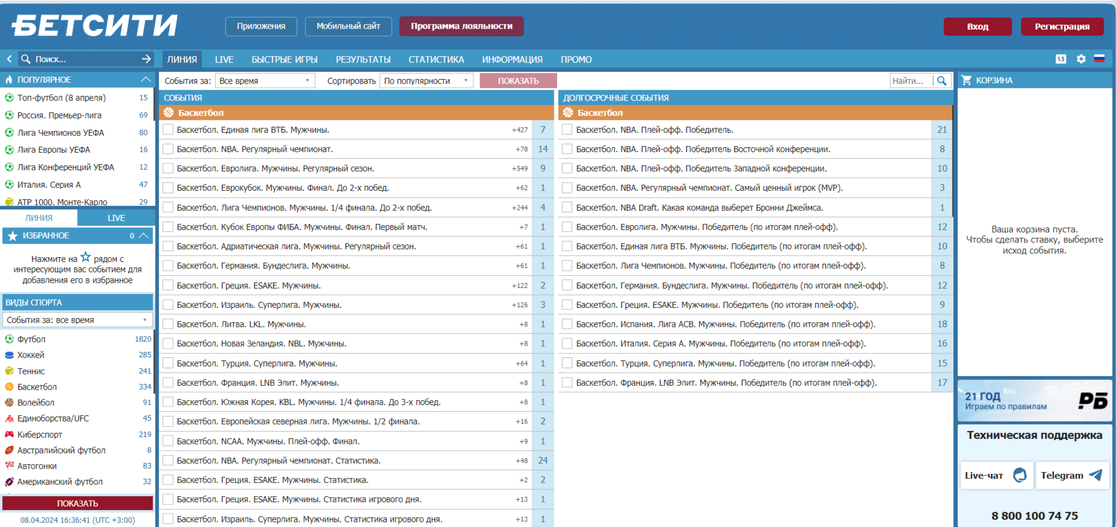This screenshot has width=1116, height=527.
Task: Open РЕЗУЛЬТАТЫ menu
Action: (363, 59)
